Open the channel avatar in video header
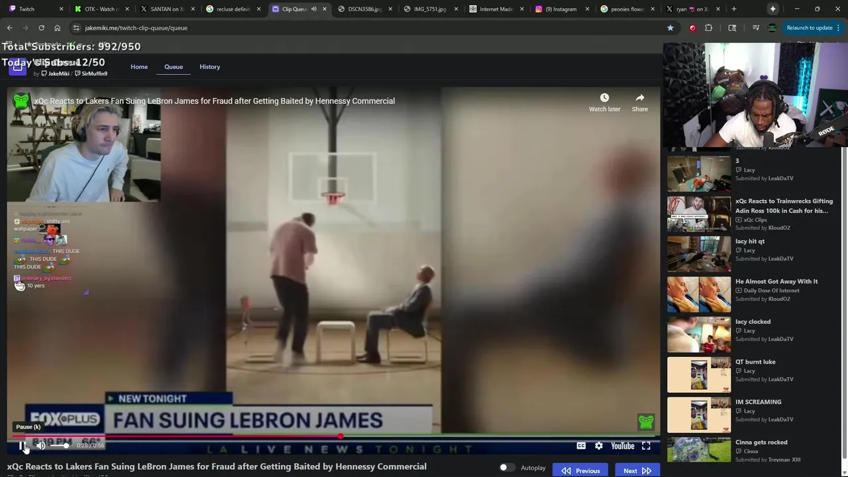Screen dimensions: 848x477 [x=22, y=101]
